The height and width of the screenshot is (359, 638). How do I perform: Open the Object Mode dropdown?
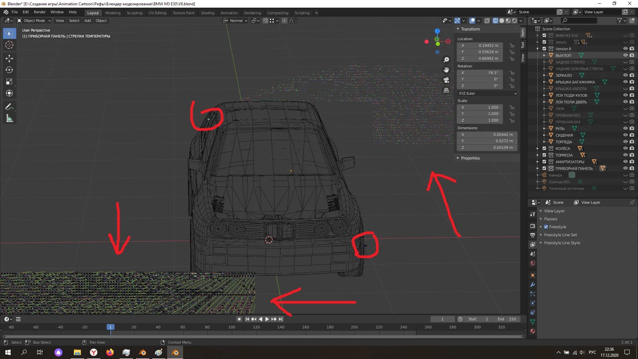[34, 21]
